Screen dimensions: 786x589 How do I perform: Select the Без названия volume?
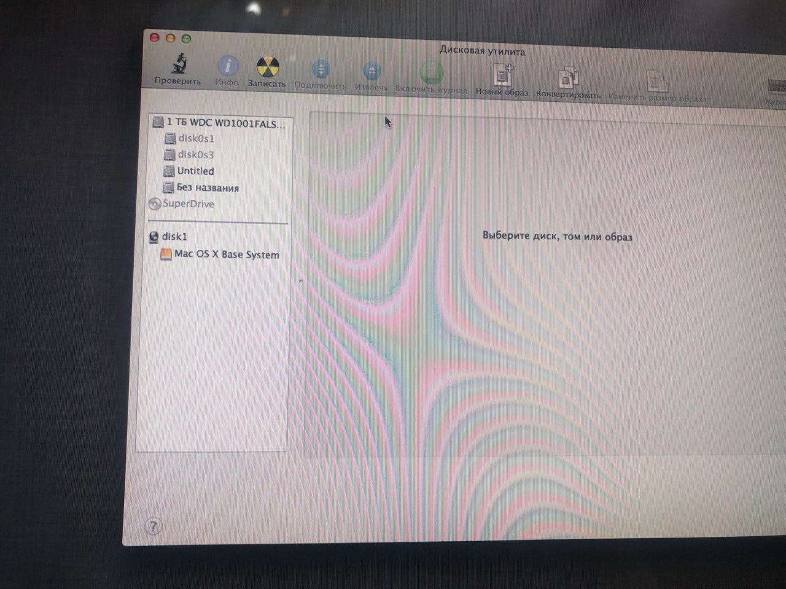200,188
